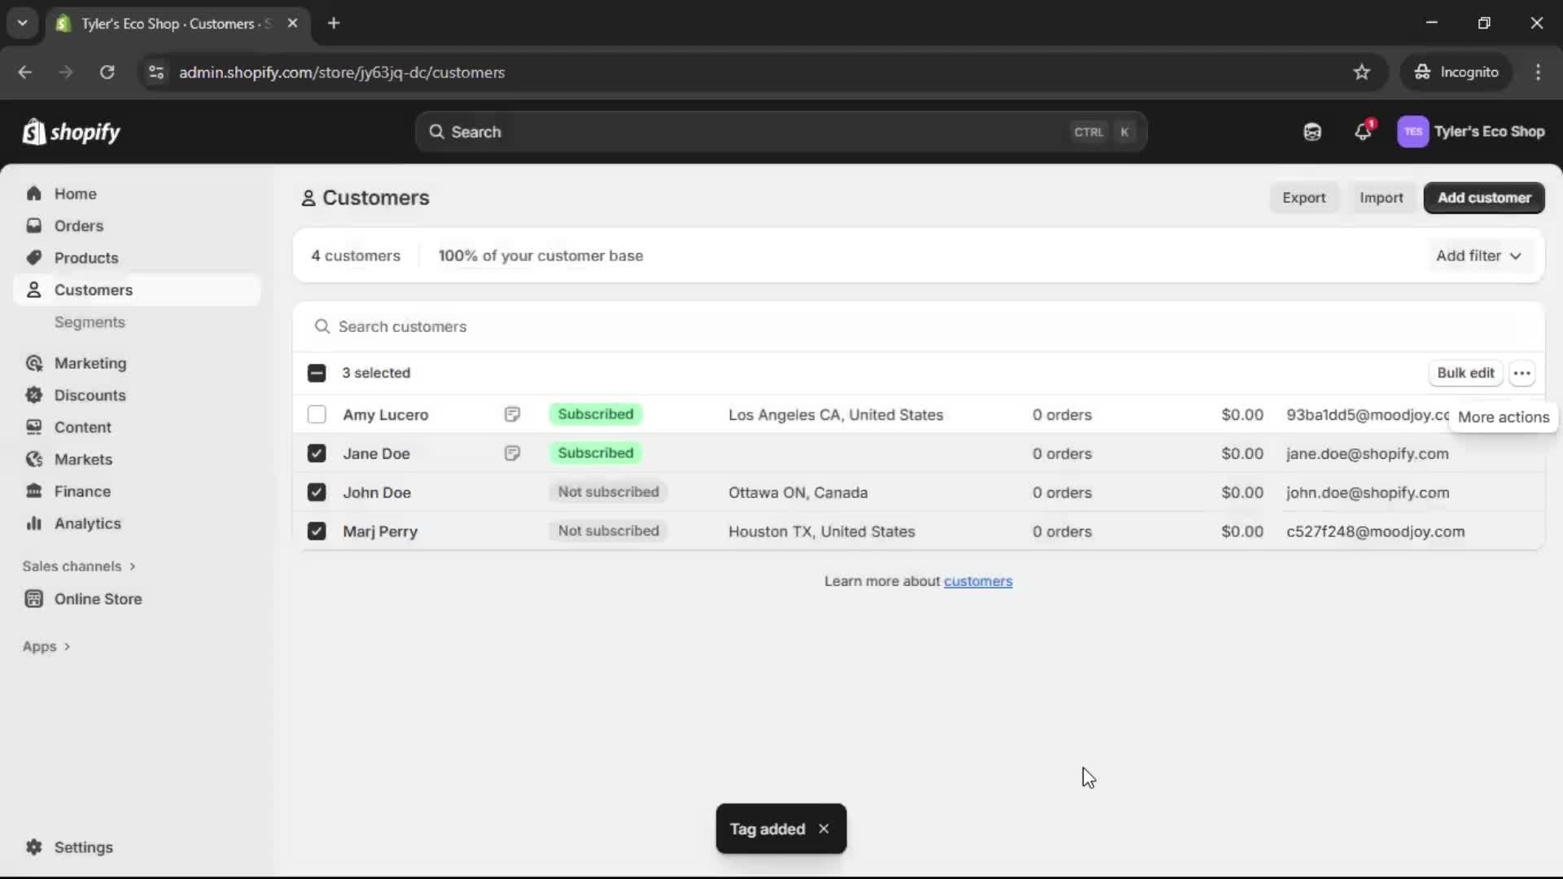
Task: Uncheck Jane Doe's row checkbox
Action: [x=317, y=453]
